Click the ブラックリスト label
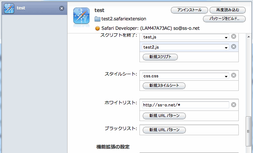Screen dimensions: 253x153 pyautogui.click(x=121, y=128)
